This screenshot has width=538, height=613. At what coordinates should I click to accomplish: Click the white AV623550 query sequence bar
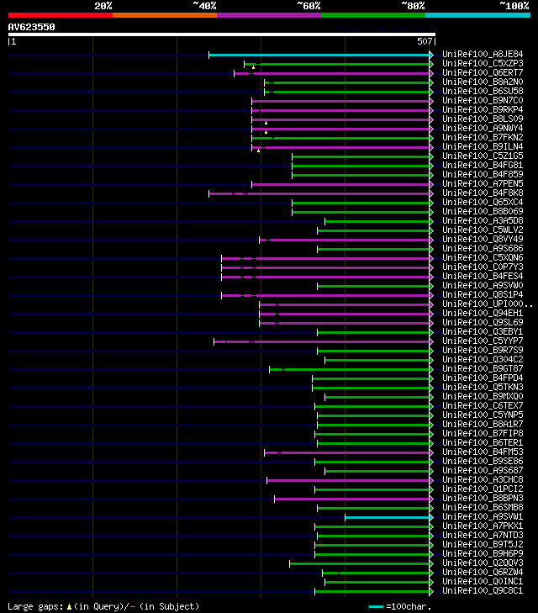pos(222,34)
